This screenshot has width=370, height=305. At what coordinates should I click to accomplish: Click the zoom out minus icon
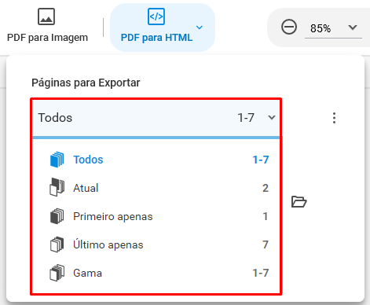click(289, 27)
